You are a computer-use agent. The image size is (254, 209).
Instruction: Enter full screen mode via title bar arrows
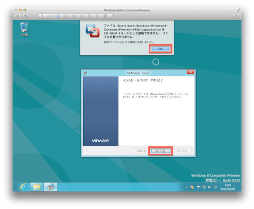(x=238, y=11)
